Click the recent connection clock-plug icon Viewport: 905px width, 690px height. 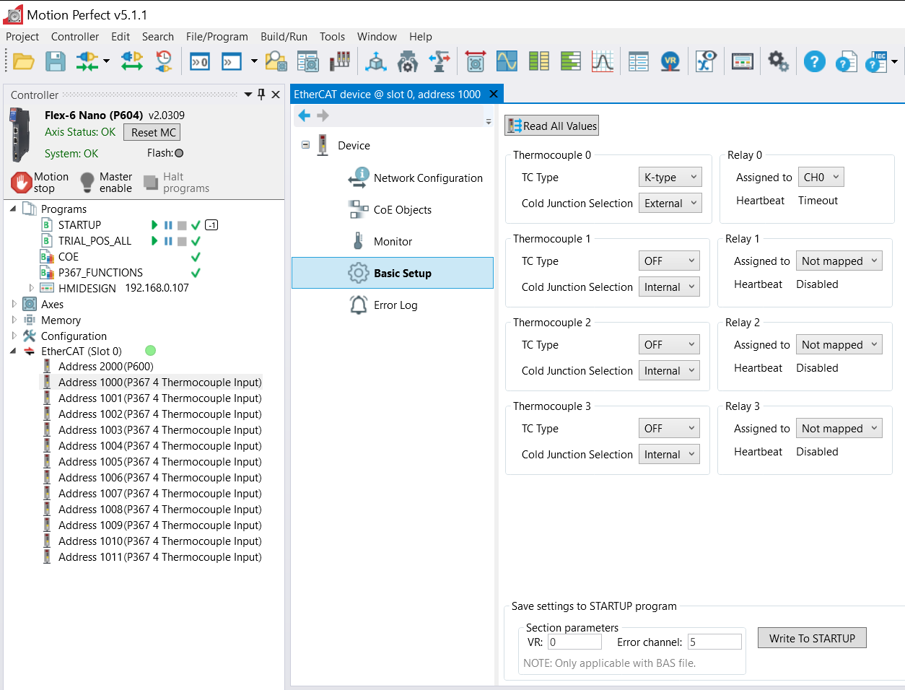165,62
